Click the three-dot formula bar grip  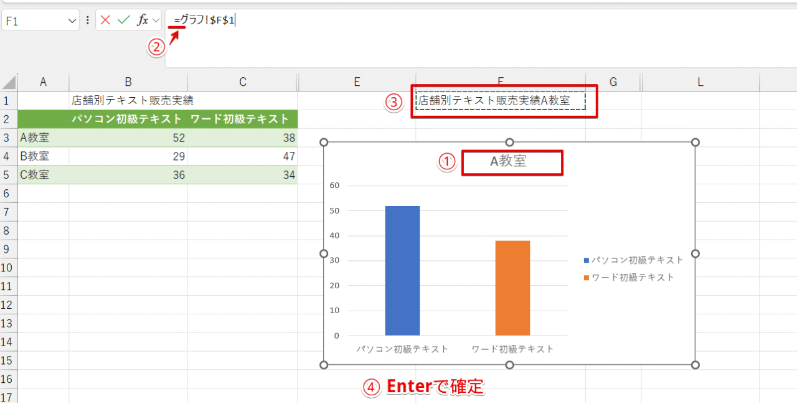pyautogui.click(x=87, y=21)
